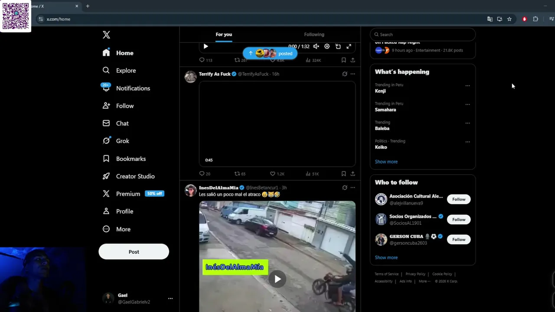Viewport: 555px width, 312px height.
Task: Click the white Post button
Action: (x=134, y=252)
